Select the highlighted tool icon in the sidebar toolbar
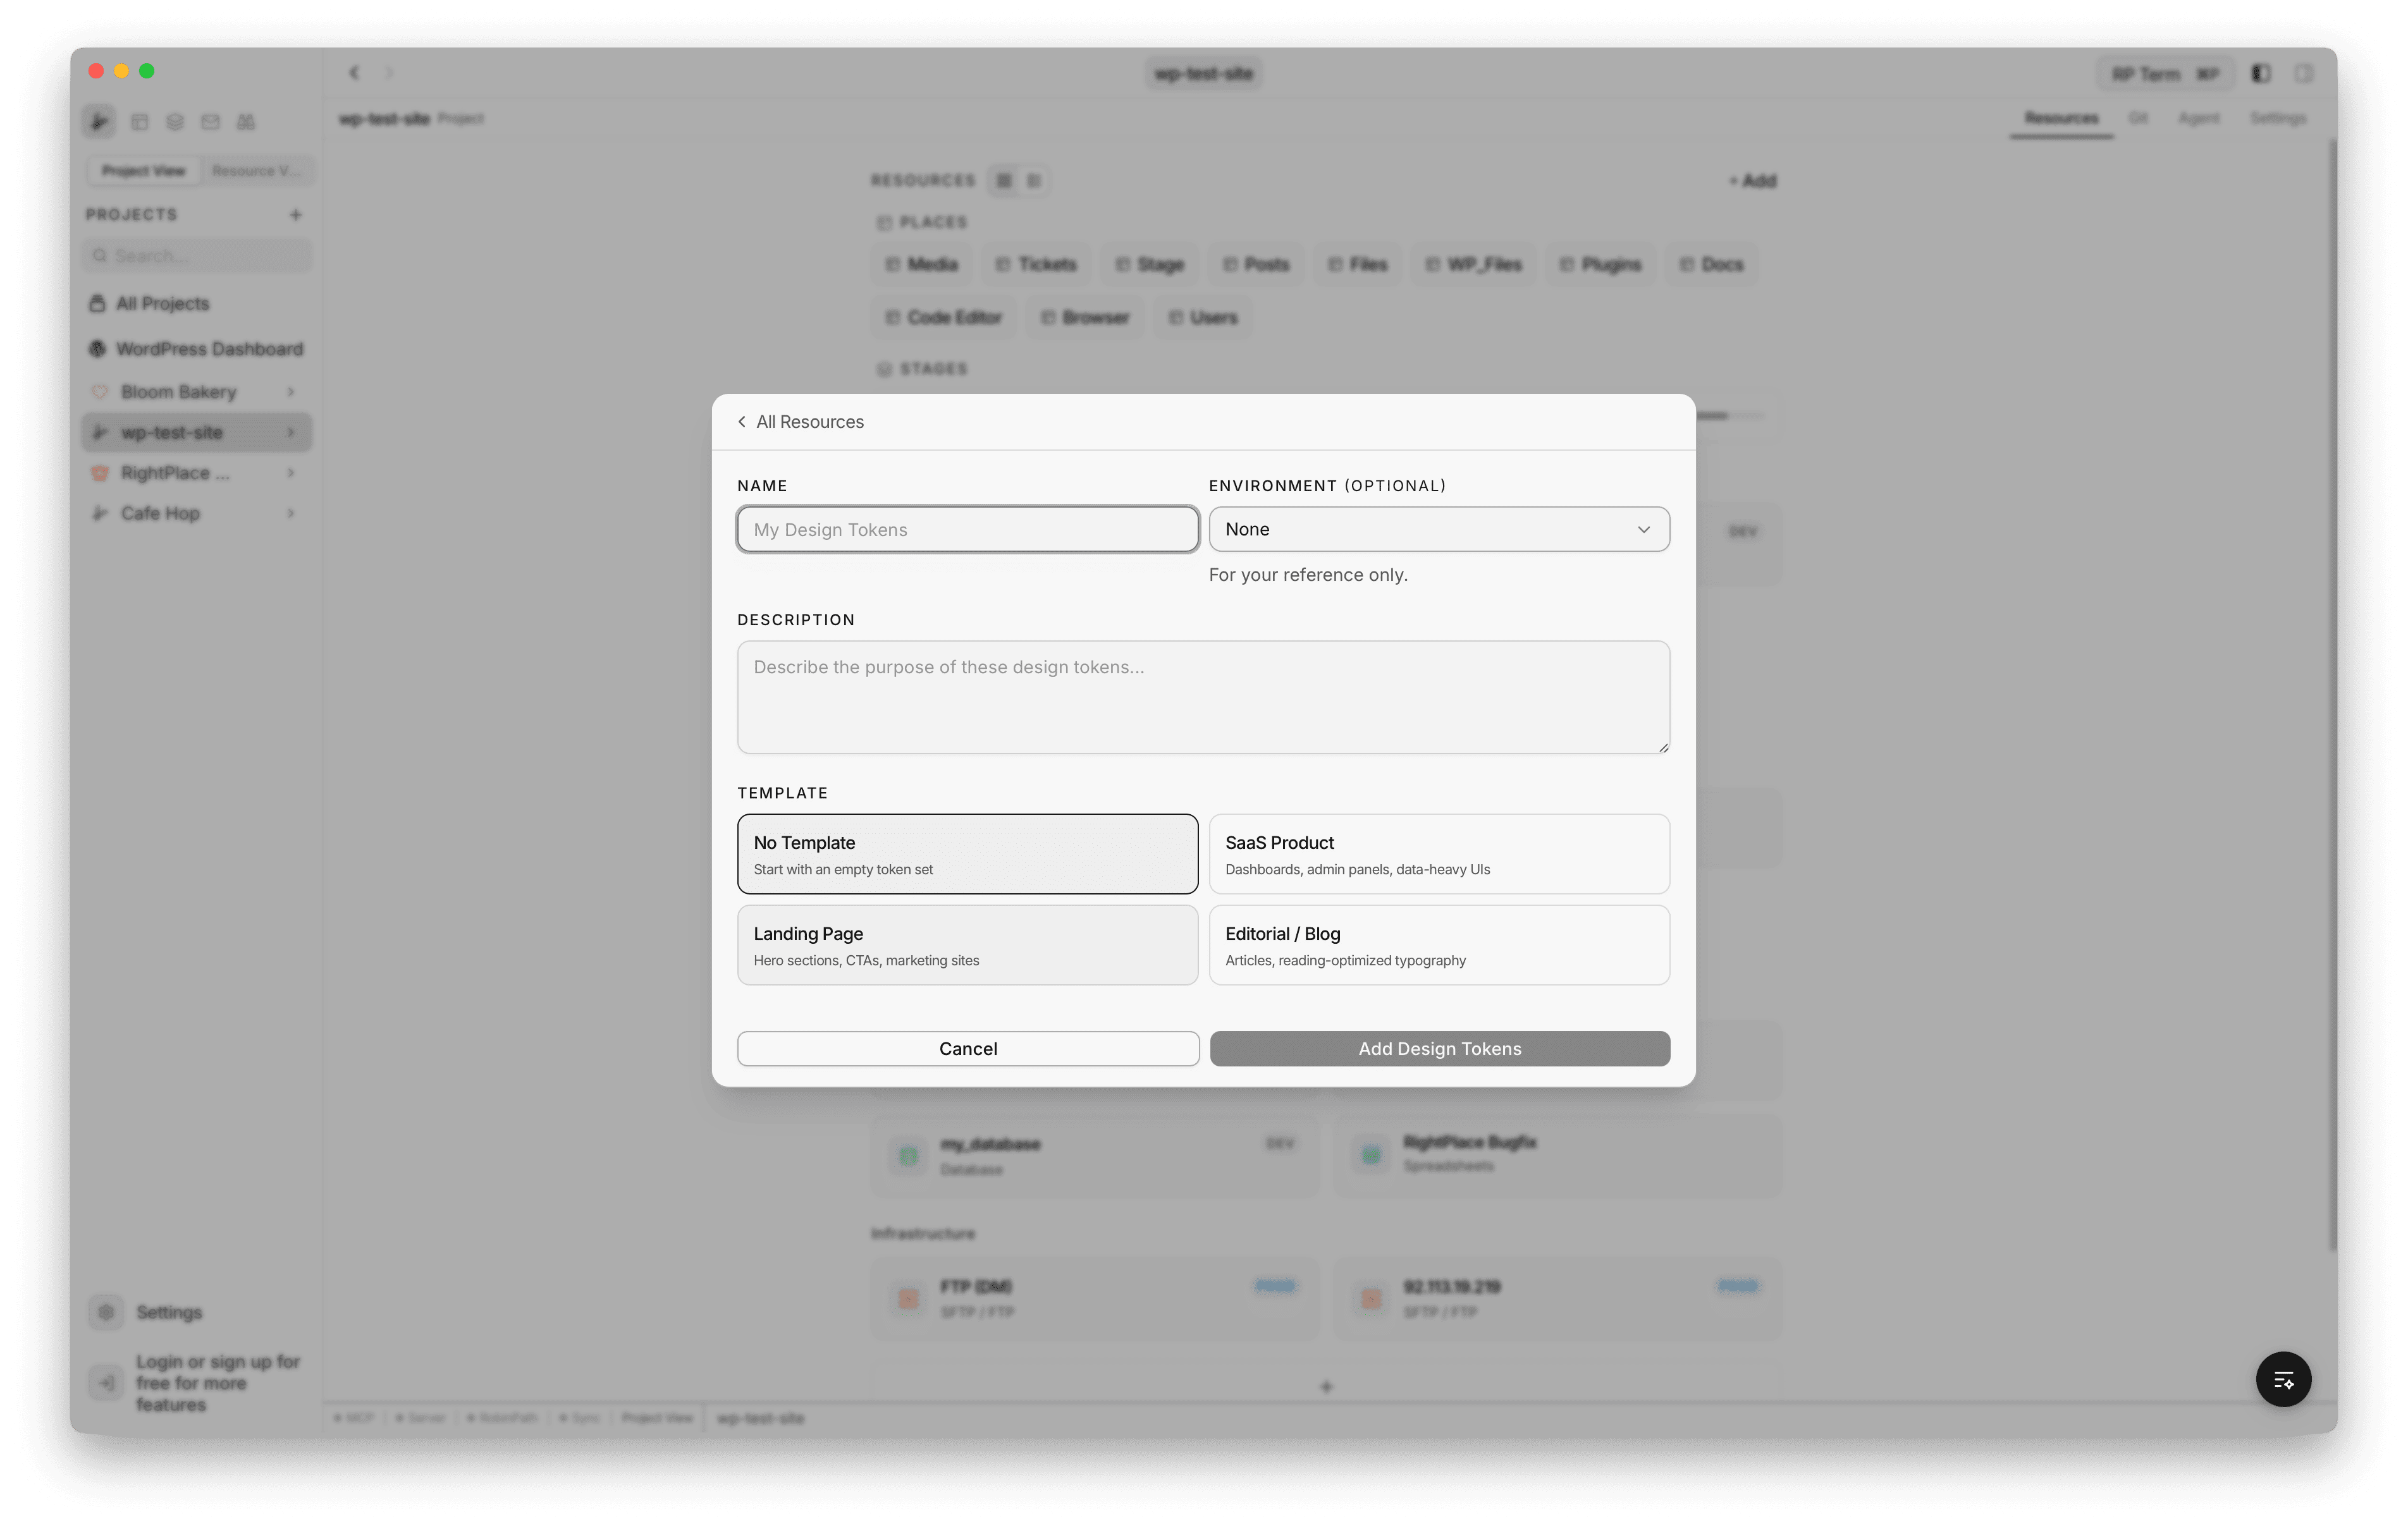2408x1526 pixels. pos(99,121)
